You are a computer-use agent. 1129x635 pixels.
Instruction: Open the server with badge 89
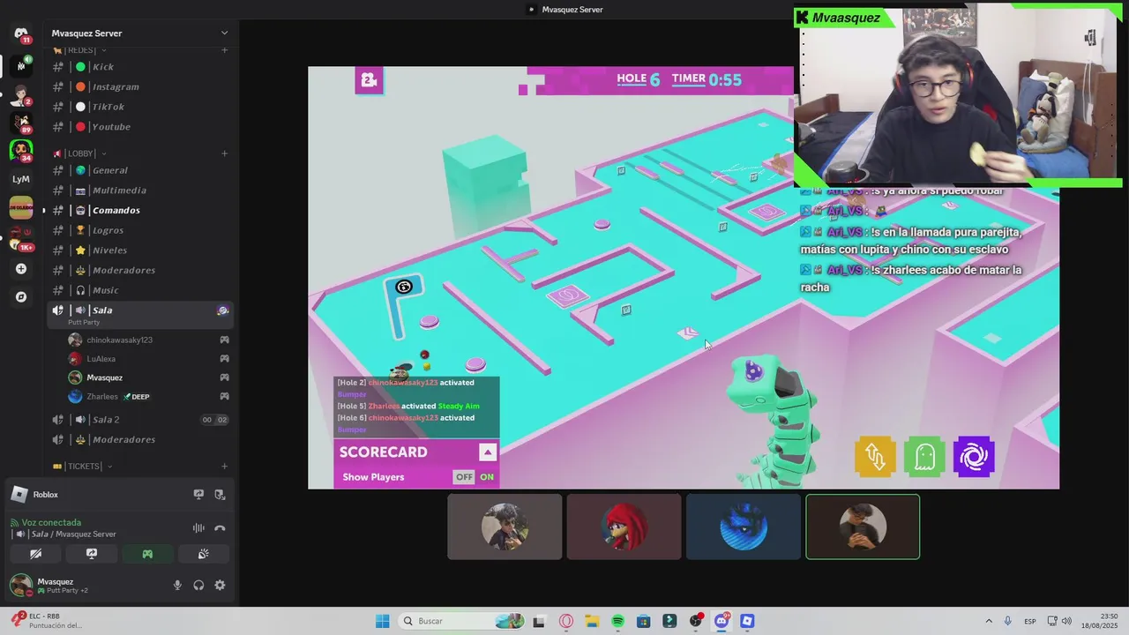pos(21,122)
